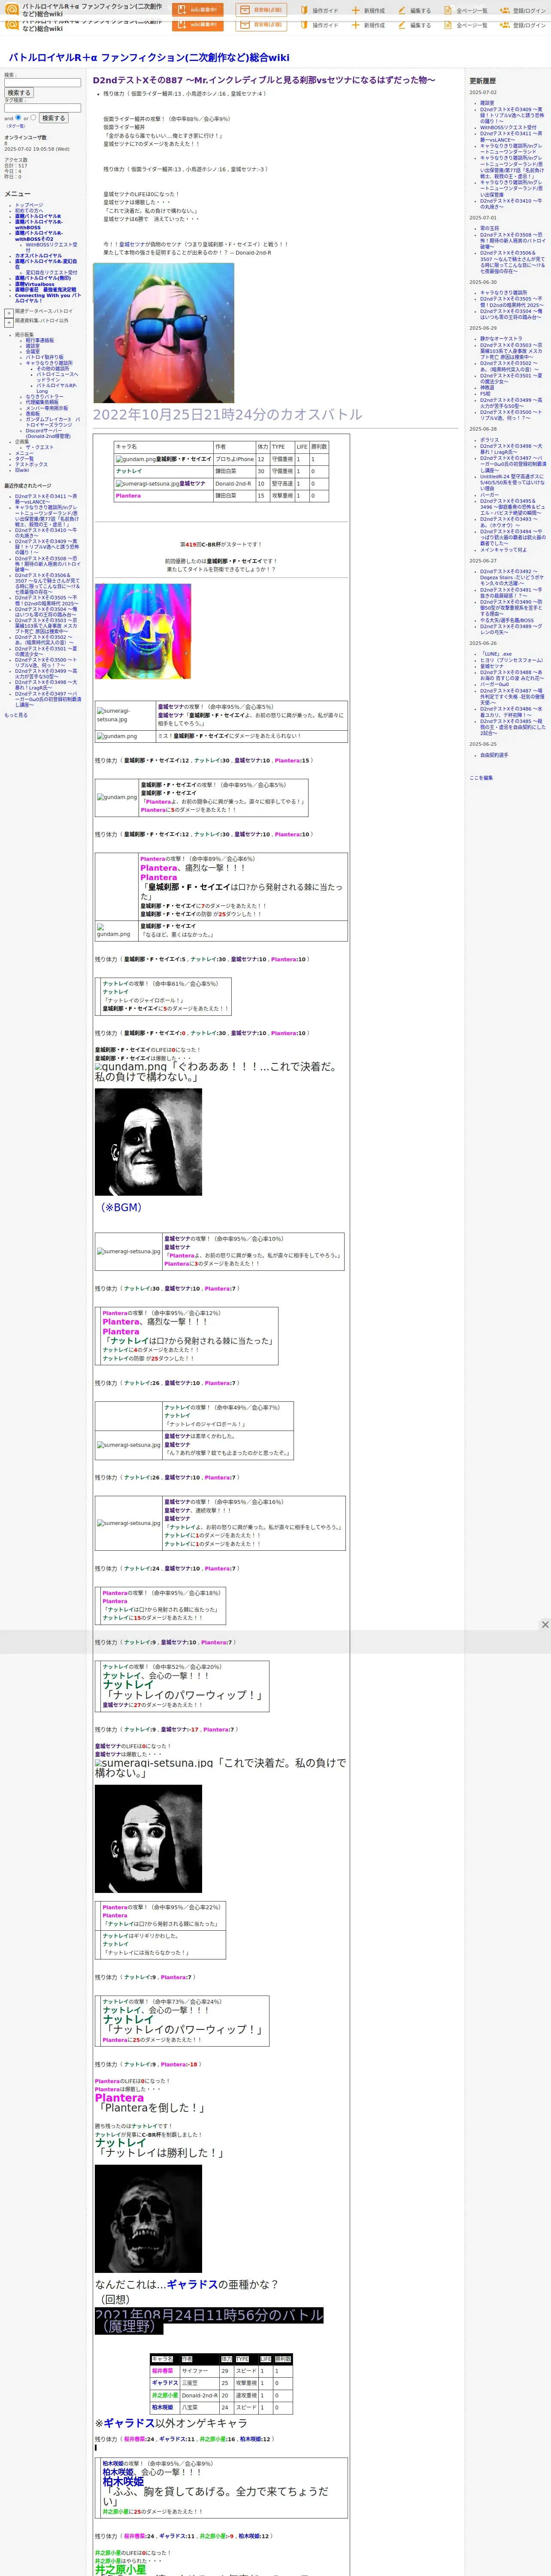Screen dimensions: 551x2576
Task: Open 代理編集依頼板 link
Action: coord(42,402)
